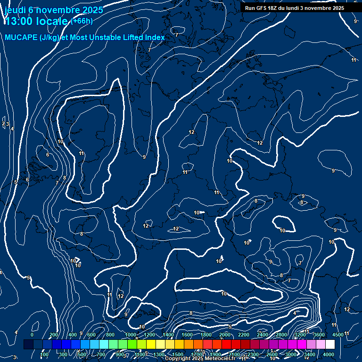Click the '3600' legend label
362x362 pixels.
click(x=319, y=335)
